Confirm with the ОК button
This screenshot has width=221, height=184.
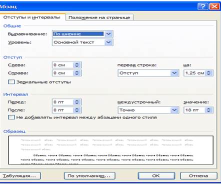point(156,176)
